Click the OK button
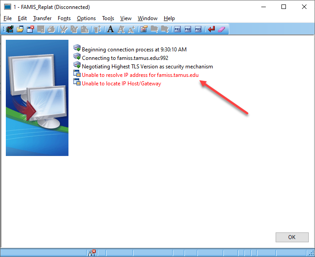 [x=292, y=237]
